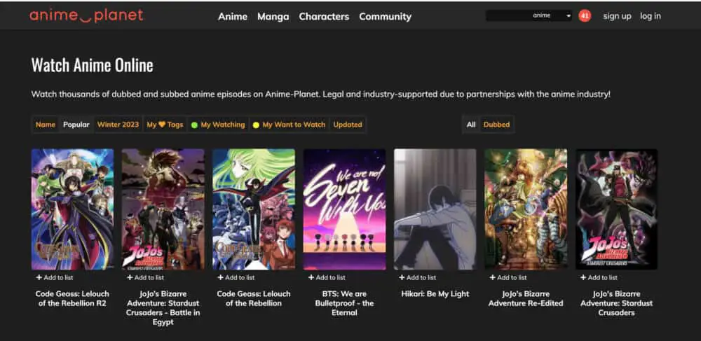Open the red 41 notifications badge

tap(585, 16)
